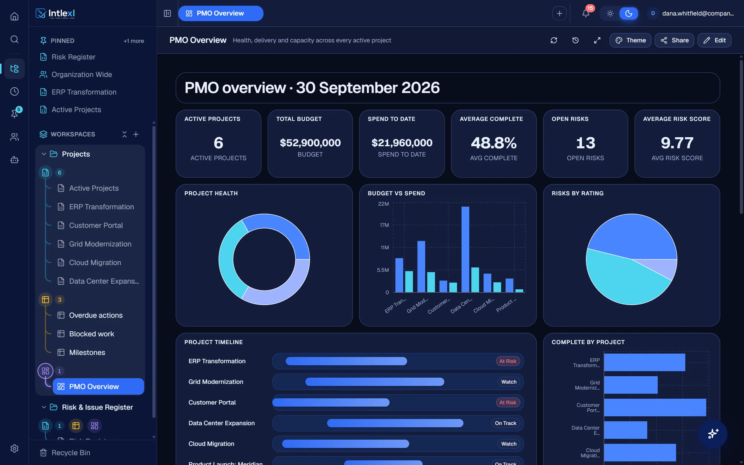Viewport: 744px width, 465px height.
Task: Click the AI sparkle floating button
Action: tap(713, 433)
